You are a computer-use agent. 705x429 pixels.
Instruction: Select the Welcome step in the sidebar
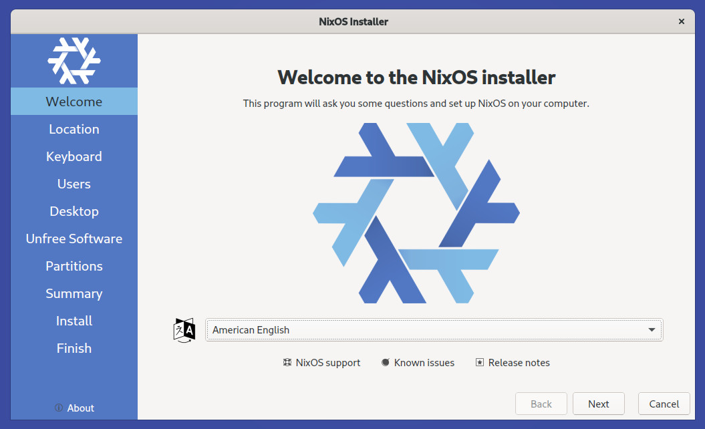click(74, 102)
